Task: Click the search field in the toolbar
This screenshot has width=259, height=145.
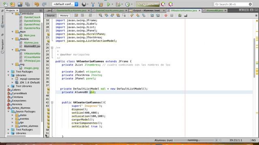Action: [x=233, y=4]
